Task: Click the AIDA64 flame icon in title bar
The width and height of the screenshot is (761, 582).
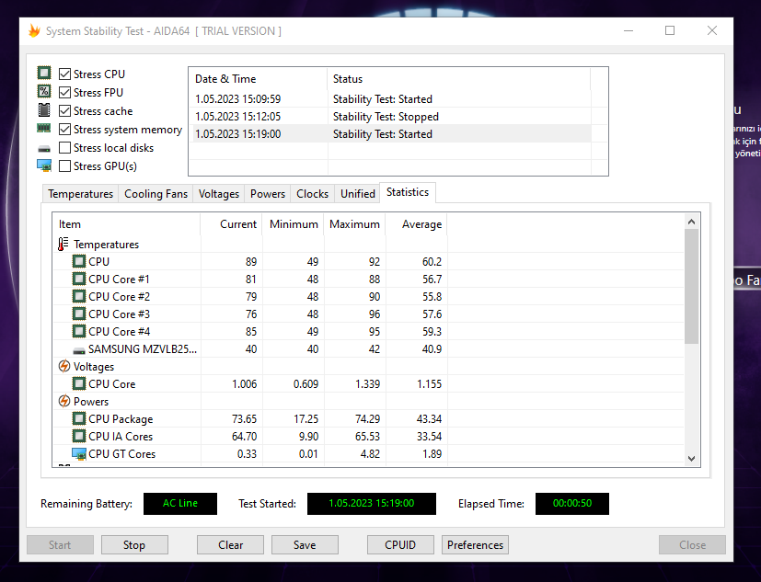Action: pos(34,31)
